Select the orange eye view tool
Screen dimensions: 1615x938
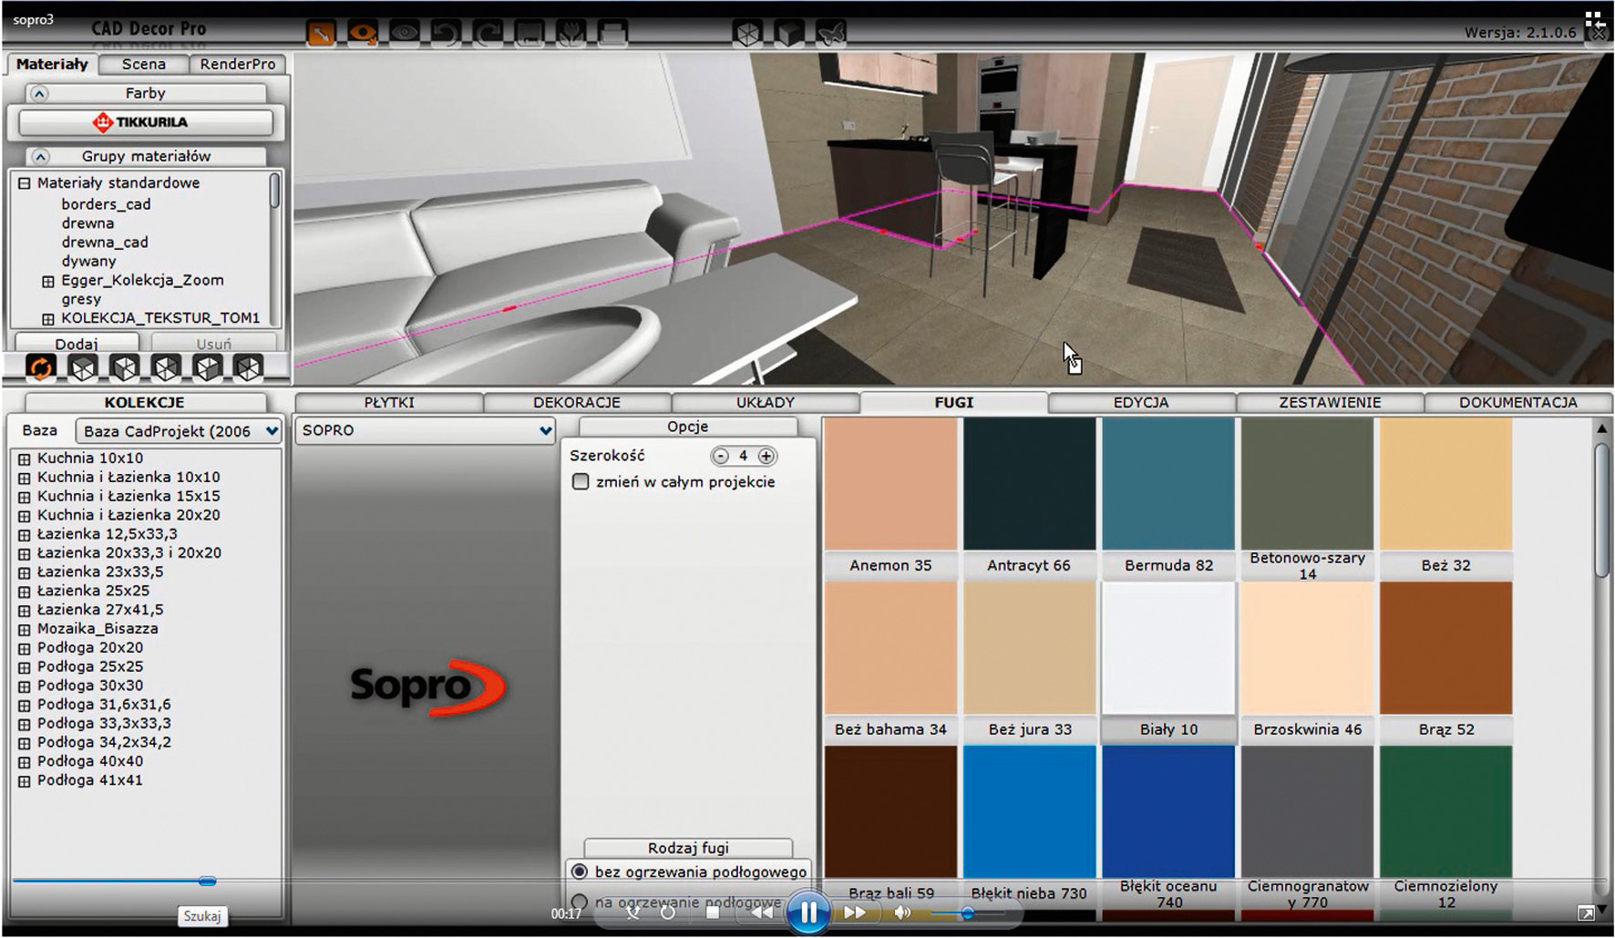[363, 33]
